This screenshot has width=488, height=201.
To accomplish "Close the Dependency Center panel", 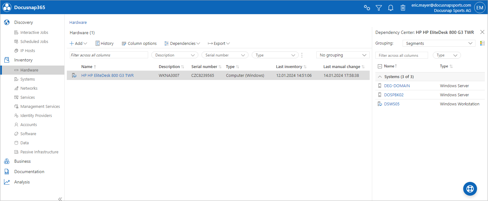I will 482,32.
